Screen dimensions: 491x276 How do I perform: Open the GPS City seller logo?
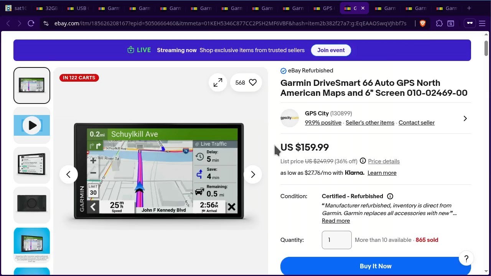pos(290,118)
